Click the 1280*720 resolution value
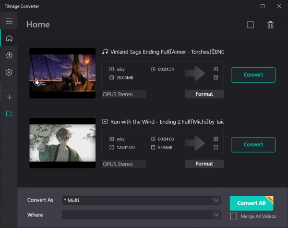Viewport: 288px width, 228px height. [126, 147]
